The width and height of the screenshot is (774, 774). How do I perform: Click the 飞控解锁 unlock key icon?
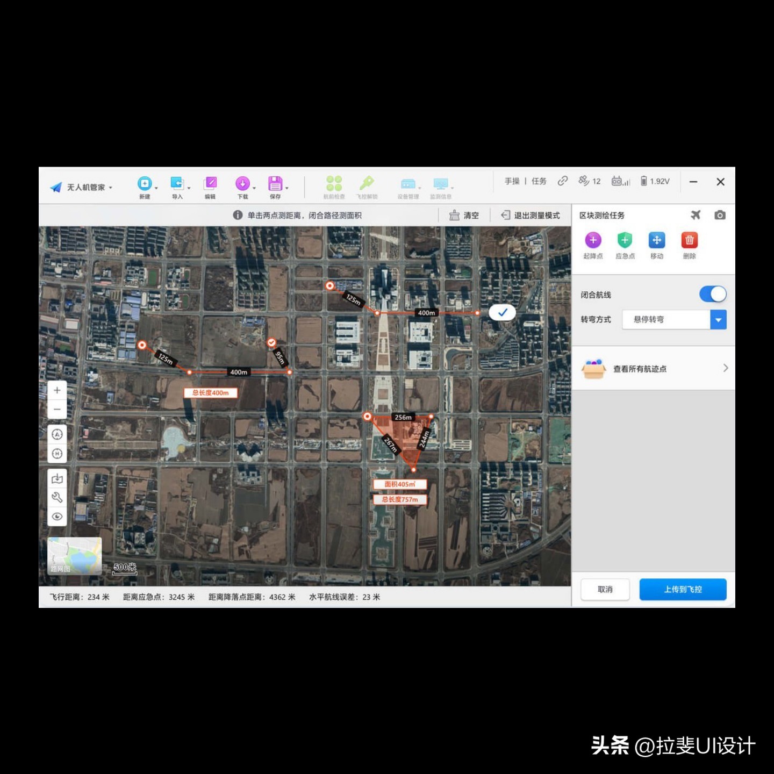point(367,183)
